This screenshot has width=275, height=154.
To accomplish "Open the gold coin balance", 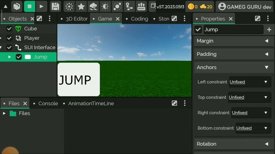I will pos(192,7).
